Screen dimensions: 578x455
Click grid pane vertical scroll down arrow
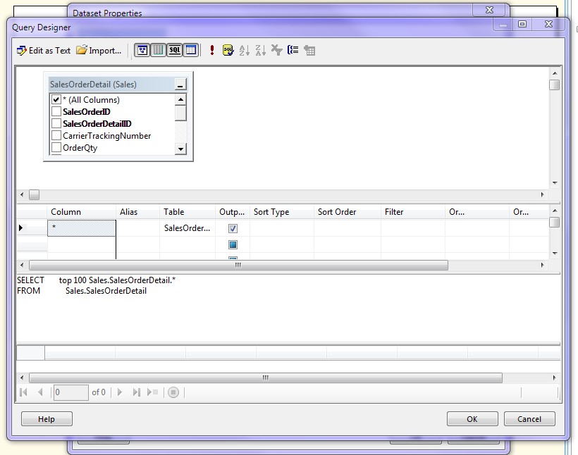555,254
